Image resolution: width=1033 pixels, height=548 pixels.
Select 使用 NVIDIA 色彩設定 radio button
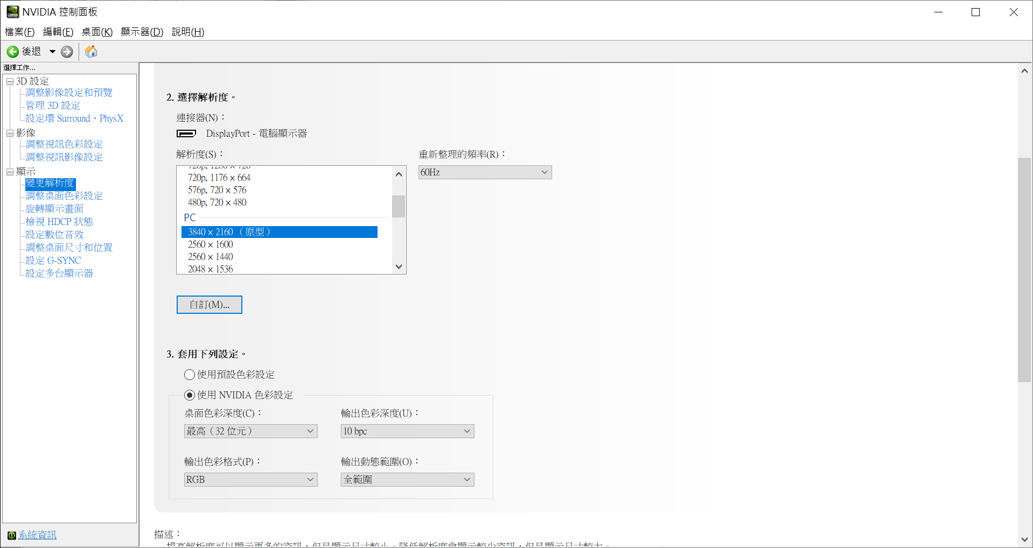pyautogui.click(x=190, y=395)
